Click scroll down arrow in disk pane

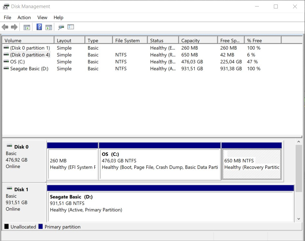299,219
